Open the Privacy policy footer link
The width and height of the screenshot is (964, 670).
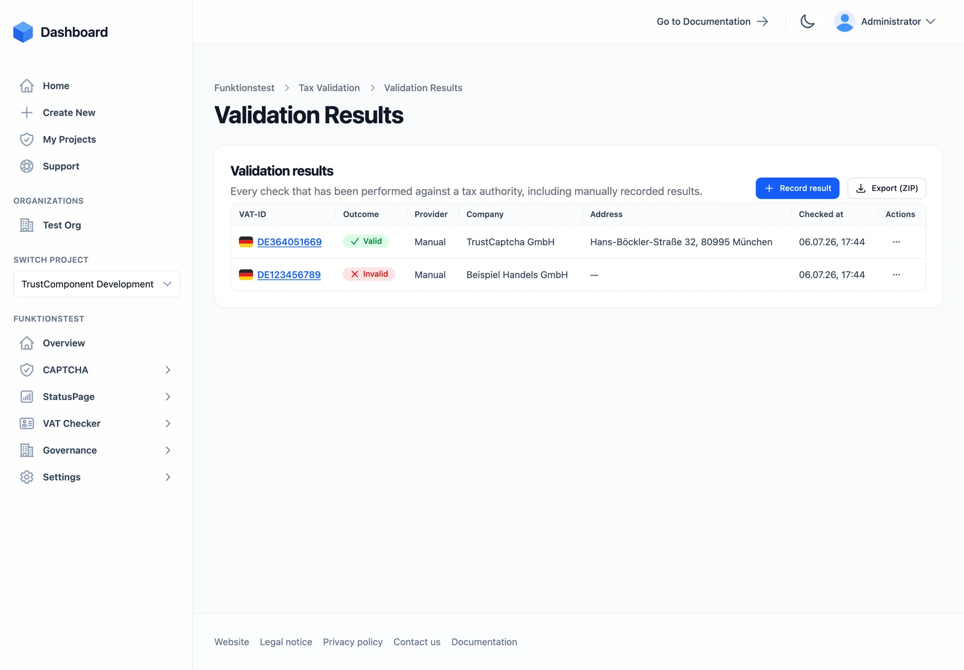[353, 642]
